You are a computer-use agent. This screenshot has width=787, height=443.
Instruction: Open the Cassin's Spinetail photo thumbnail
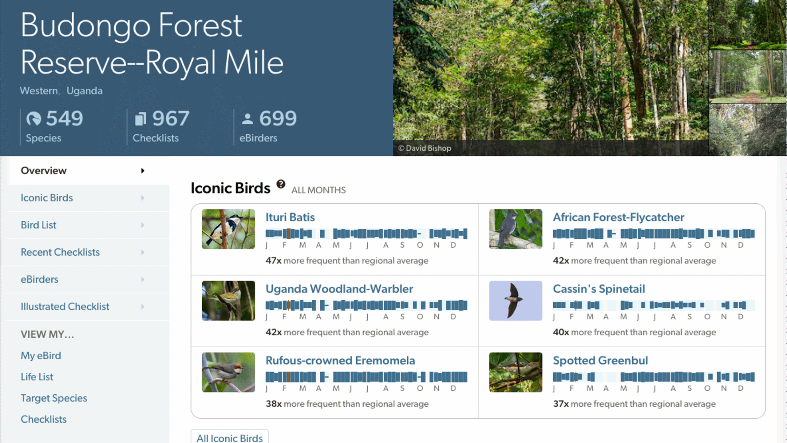click(516, 301)
